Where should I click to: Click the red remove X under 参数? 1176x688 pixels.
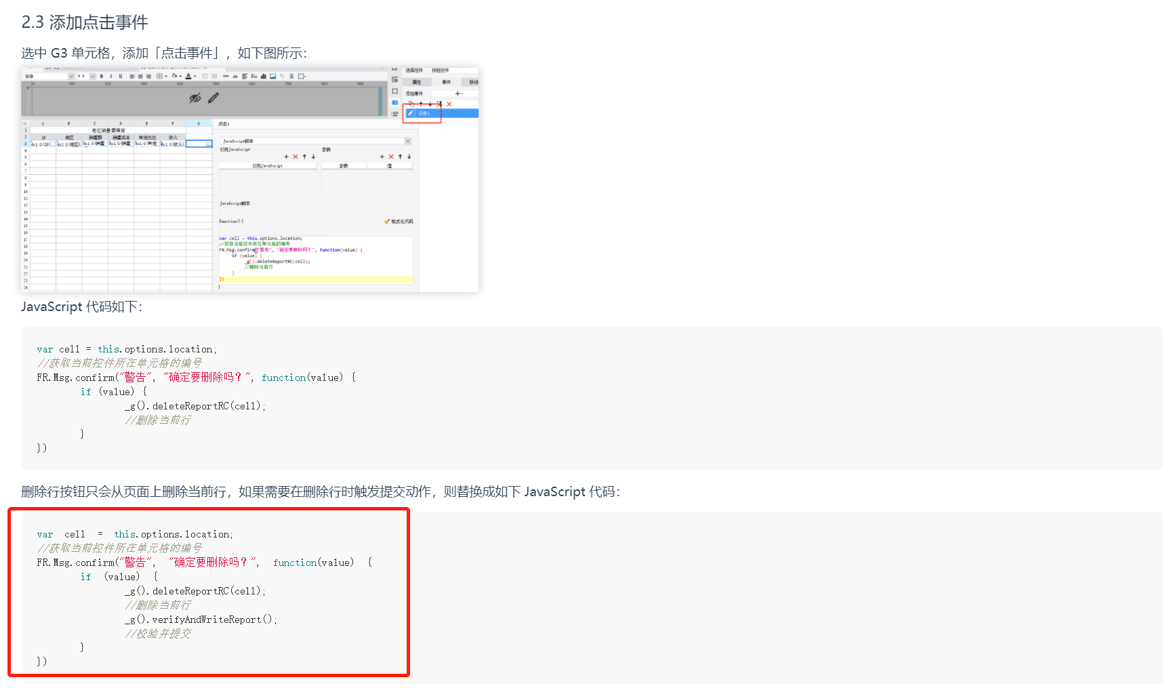coord(391,157)
